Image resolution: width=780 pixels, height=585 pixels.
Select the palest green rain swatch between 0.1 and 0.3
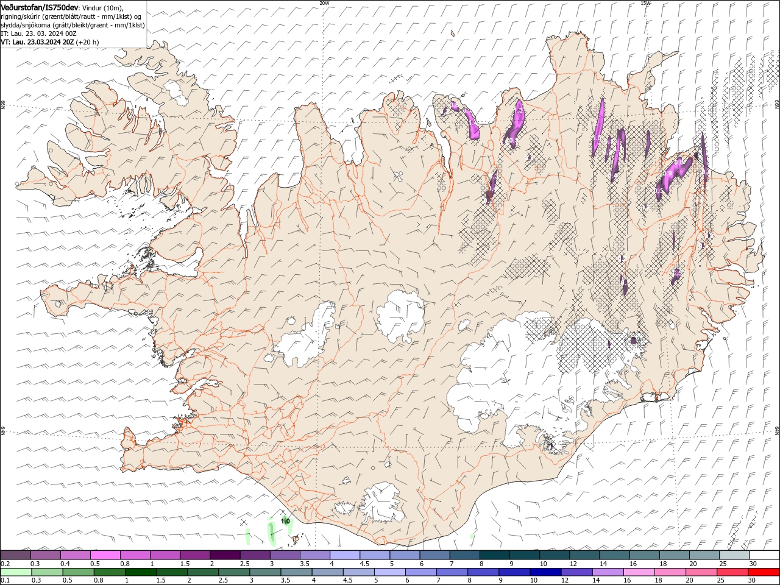point(16,572)
